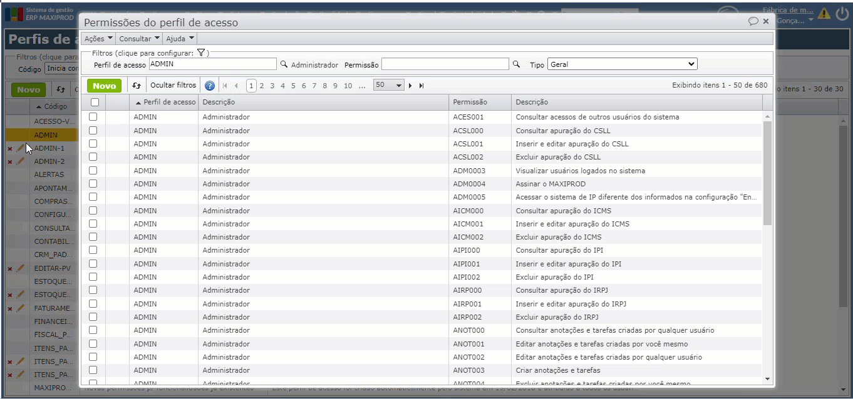The width and height of the screenshot is (853, 399).
Task: Open the items-per-page dropdown showing 50
Action: [388, 85]
